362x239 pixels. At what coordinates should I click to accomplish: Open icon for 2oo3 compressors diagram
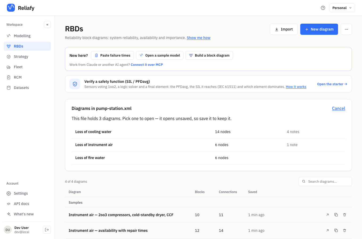328,215
